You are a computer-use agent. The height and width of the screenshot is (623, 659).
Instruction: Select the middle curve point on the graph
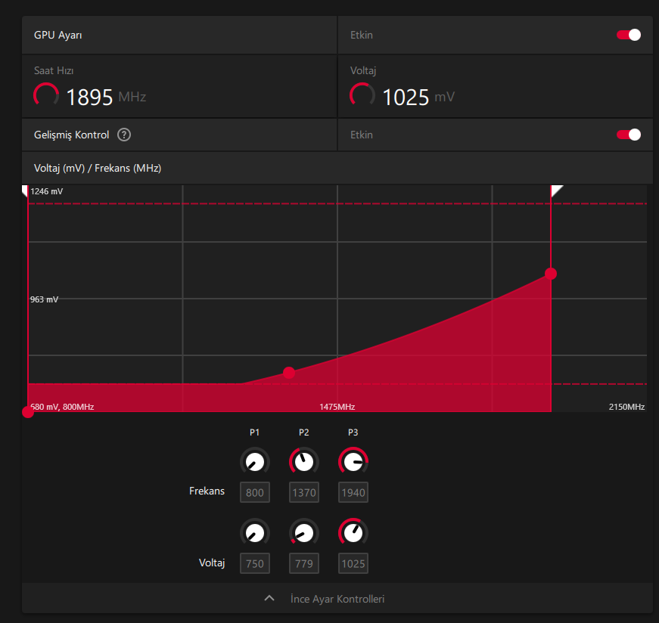click(x=289, y=373)
